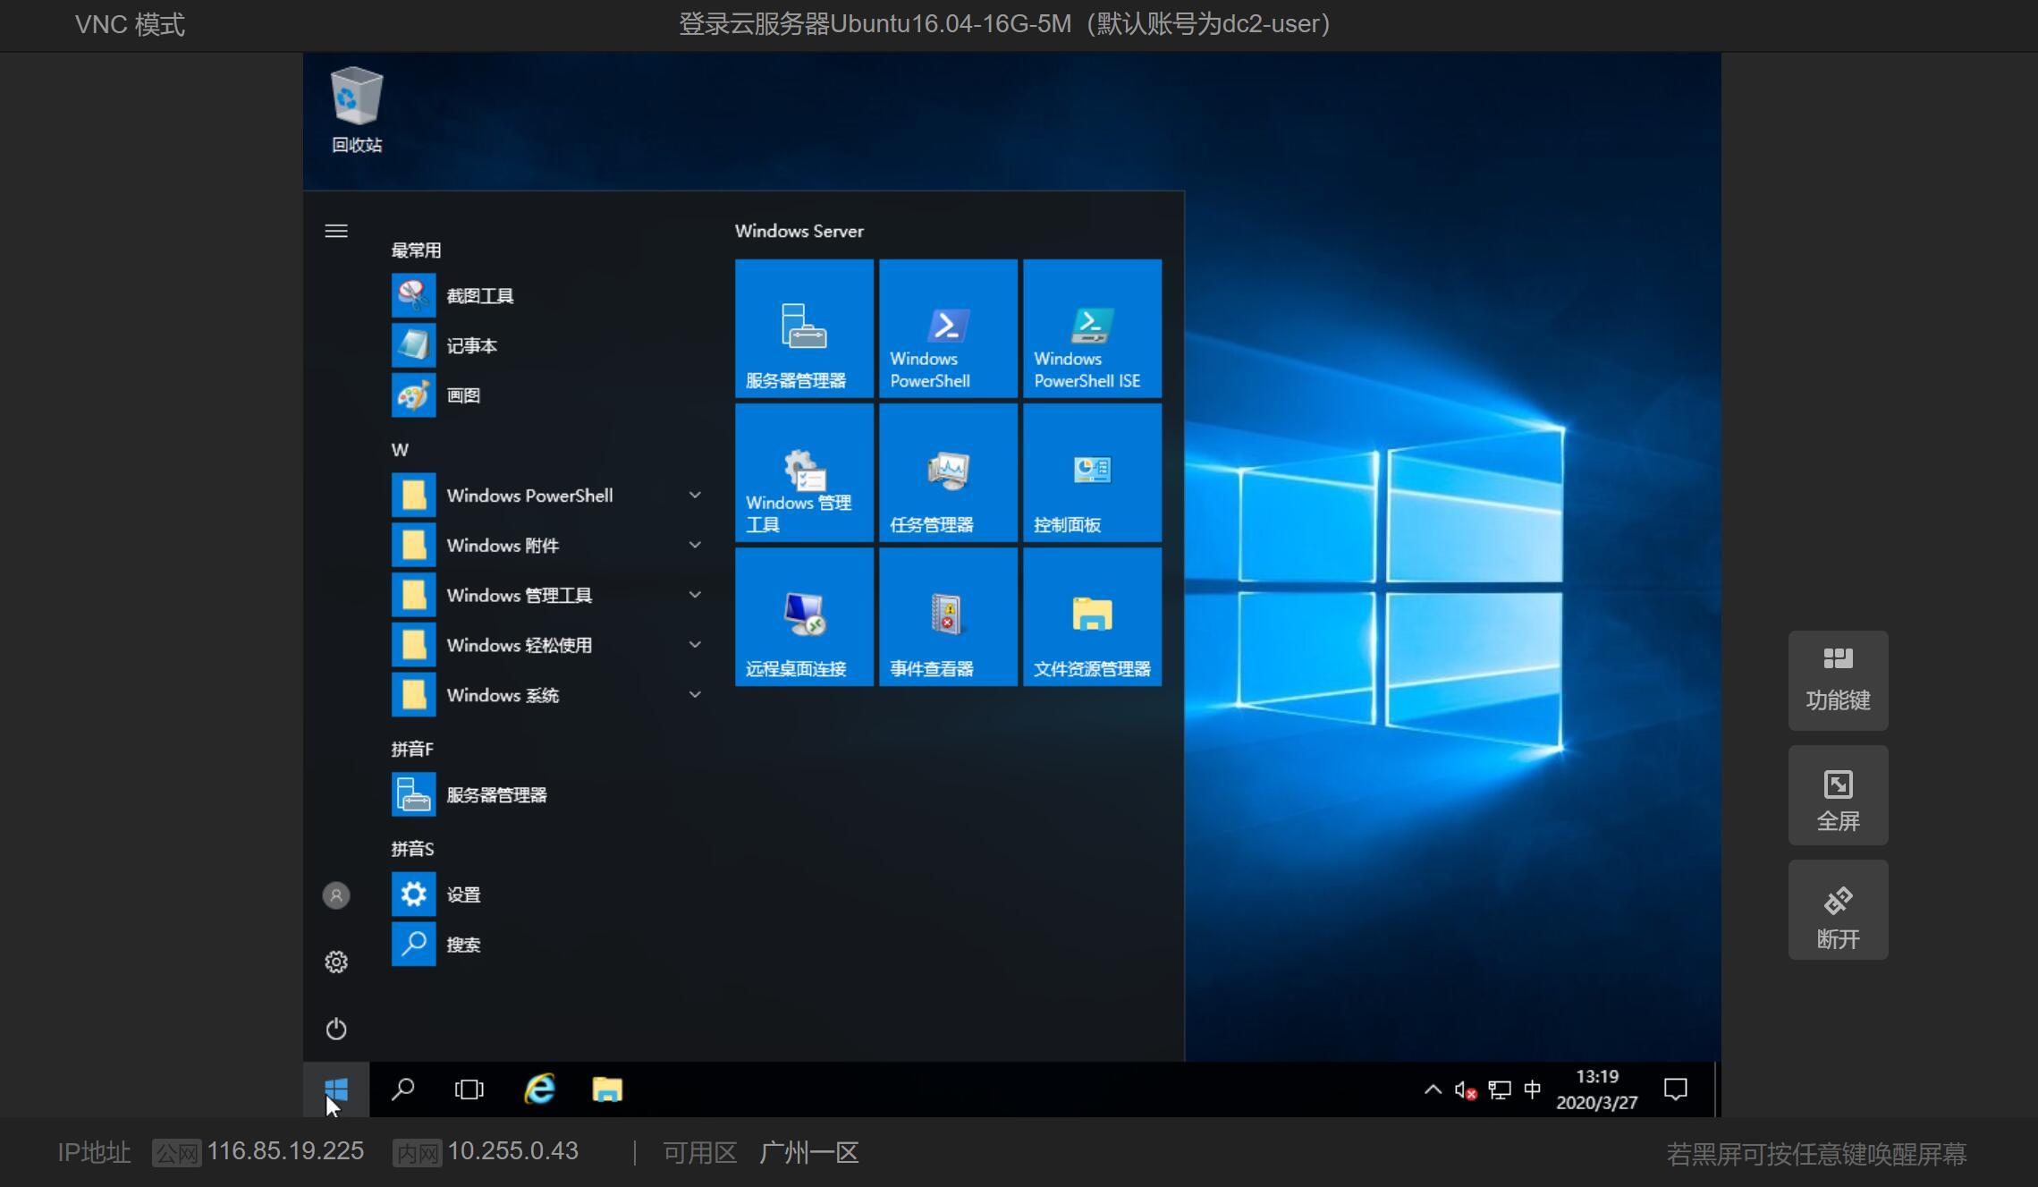Open the Windows 附件 folder entry
2038x1187 pixels.
coord(547,546)
